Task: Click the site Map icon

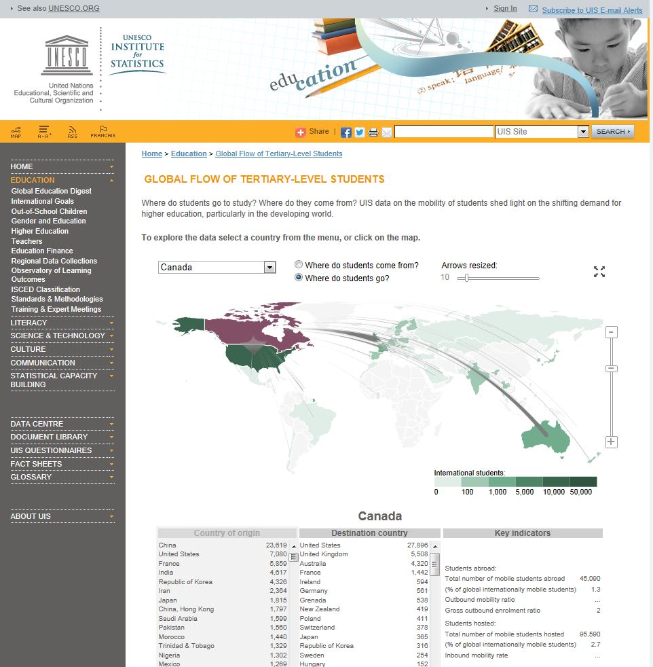Action: tap(16, 131)
